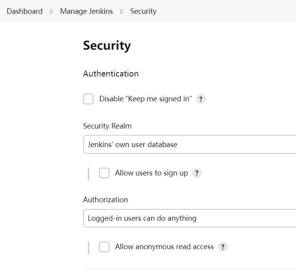The height and width of the screenshot is (276, 296).
Task: Navigate to Manage Jenkins breadcrumb
Action: point(86,11)
